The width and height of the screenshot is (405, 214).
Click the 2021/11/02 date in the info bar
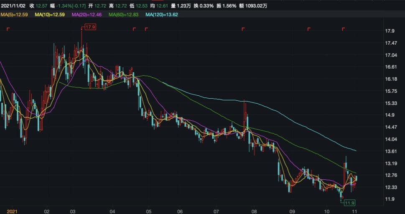coord(13,6)
